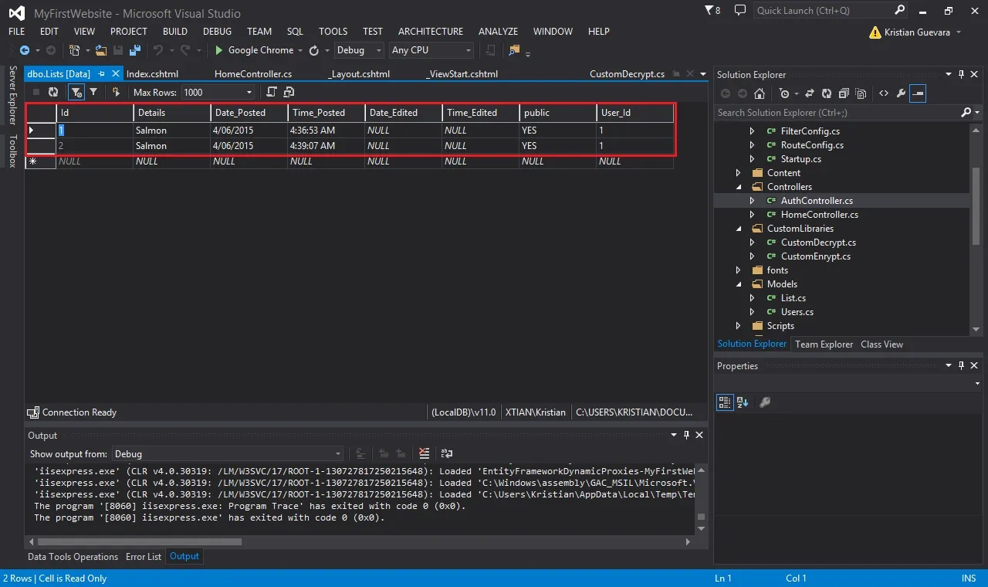The height and width of the screenshot is (587, 988).
Task: Collapse All nodes in Solution Explorer
Action: [843, 93]
